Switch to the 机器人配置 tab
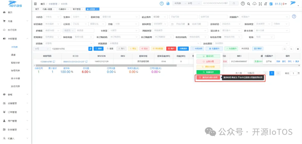This screenshot has width=302, height=144. (x=48, y=9)
